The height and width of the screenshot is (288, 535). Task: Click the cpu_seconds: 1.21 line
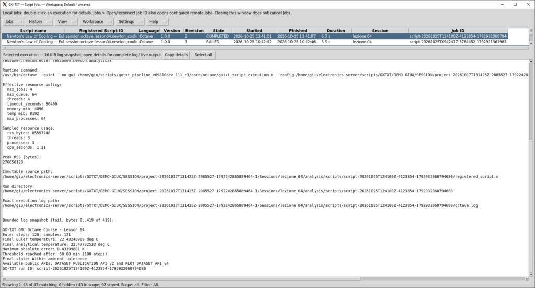26,148
